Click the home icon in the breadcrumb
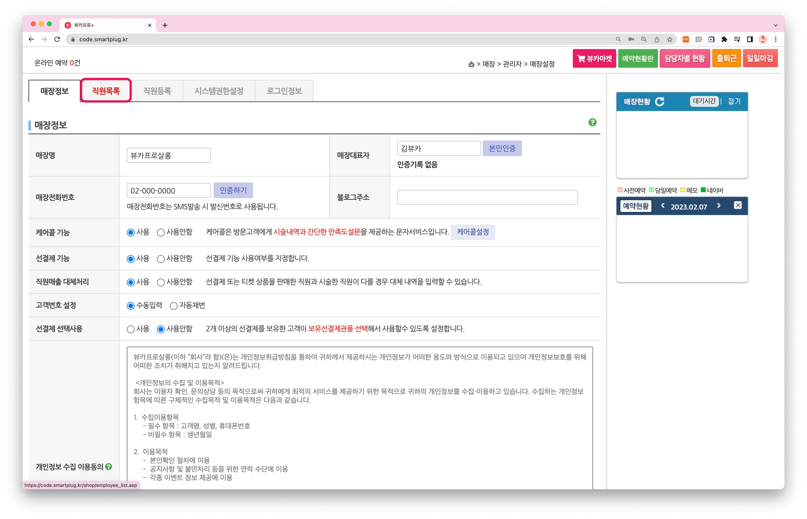The image size is (807, 519). [x=471, y=64]
